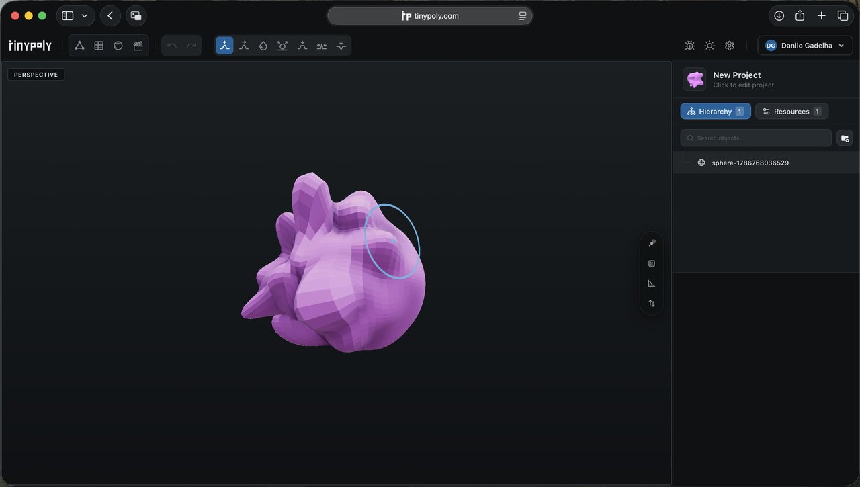This screenshot has width=860, height=487.
Task: Click the PERSPECTIVE view label
Action: (x=36, y=75)
